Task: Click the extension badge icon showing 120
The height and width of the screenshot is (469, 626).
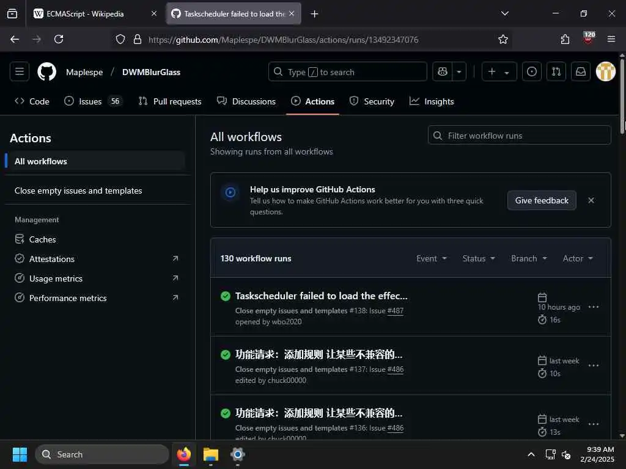Action: [x=589, y=38]
